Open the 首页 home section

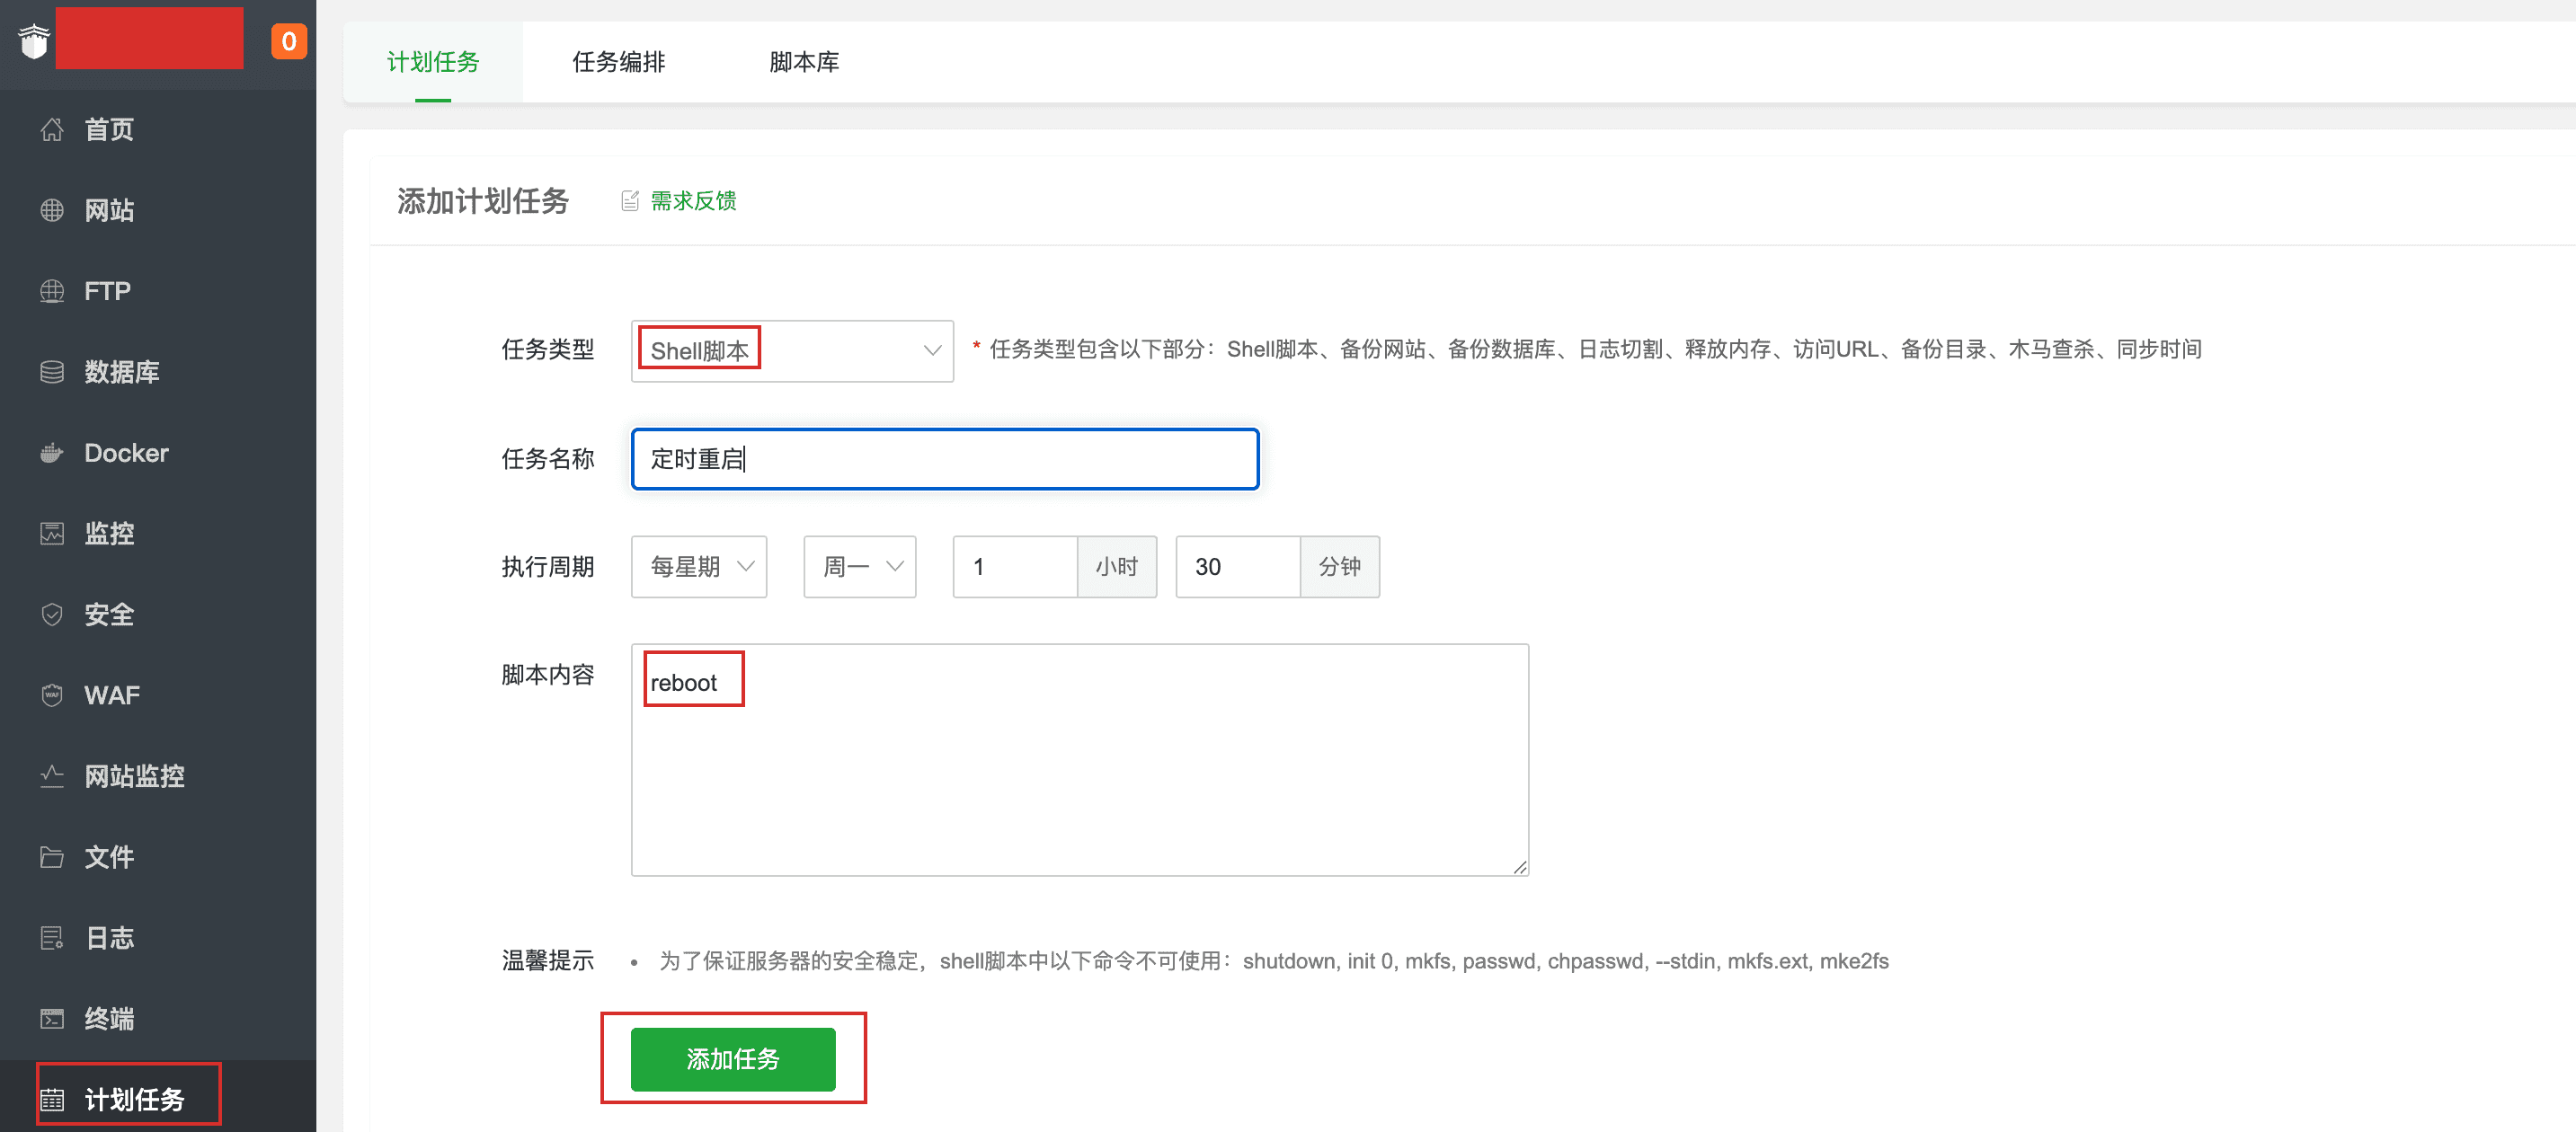(x=108, y=128)
